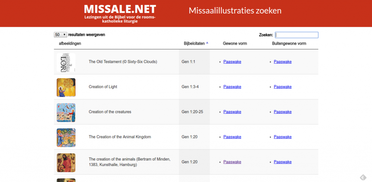
Task: Click the bottom-right corner badge icon
Action: [363, 178]
